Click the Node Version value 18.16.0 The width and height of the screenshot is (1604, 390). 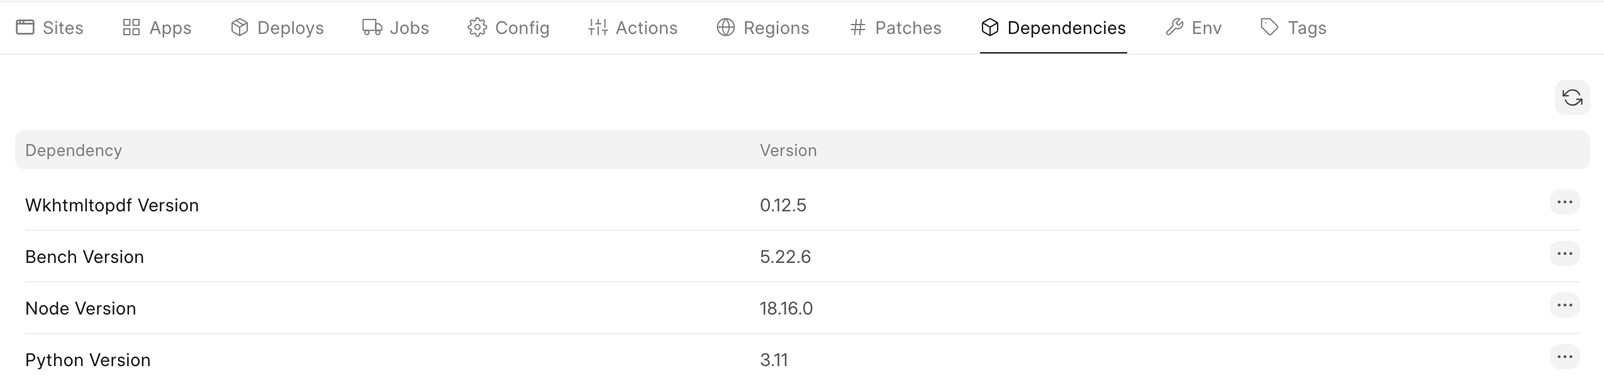pyautogui.click(x=786, y=308)
